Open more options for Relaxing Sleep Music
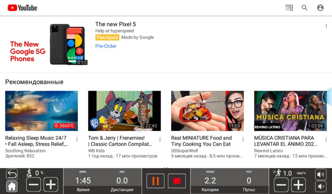Screen dimensions: 332x194 [x=77, y=139]
